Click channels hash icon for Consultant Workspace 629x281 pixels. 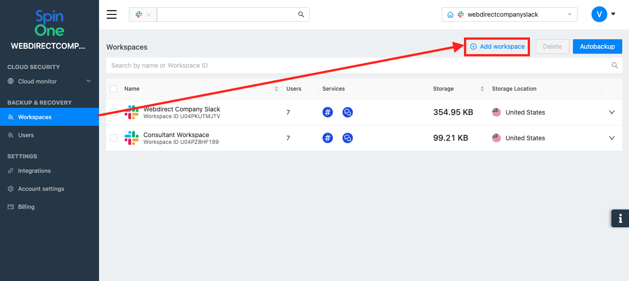328,138
